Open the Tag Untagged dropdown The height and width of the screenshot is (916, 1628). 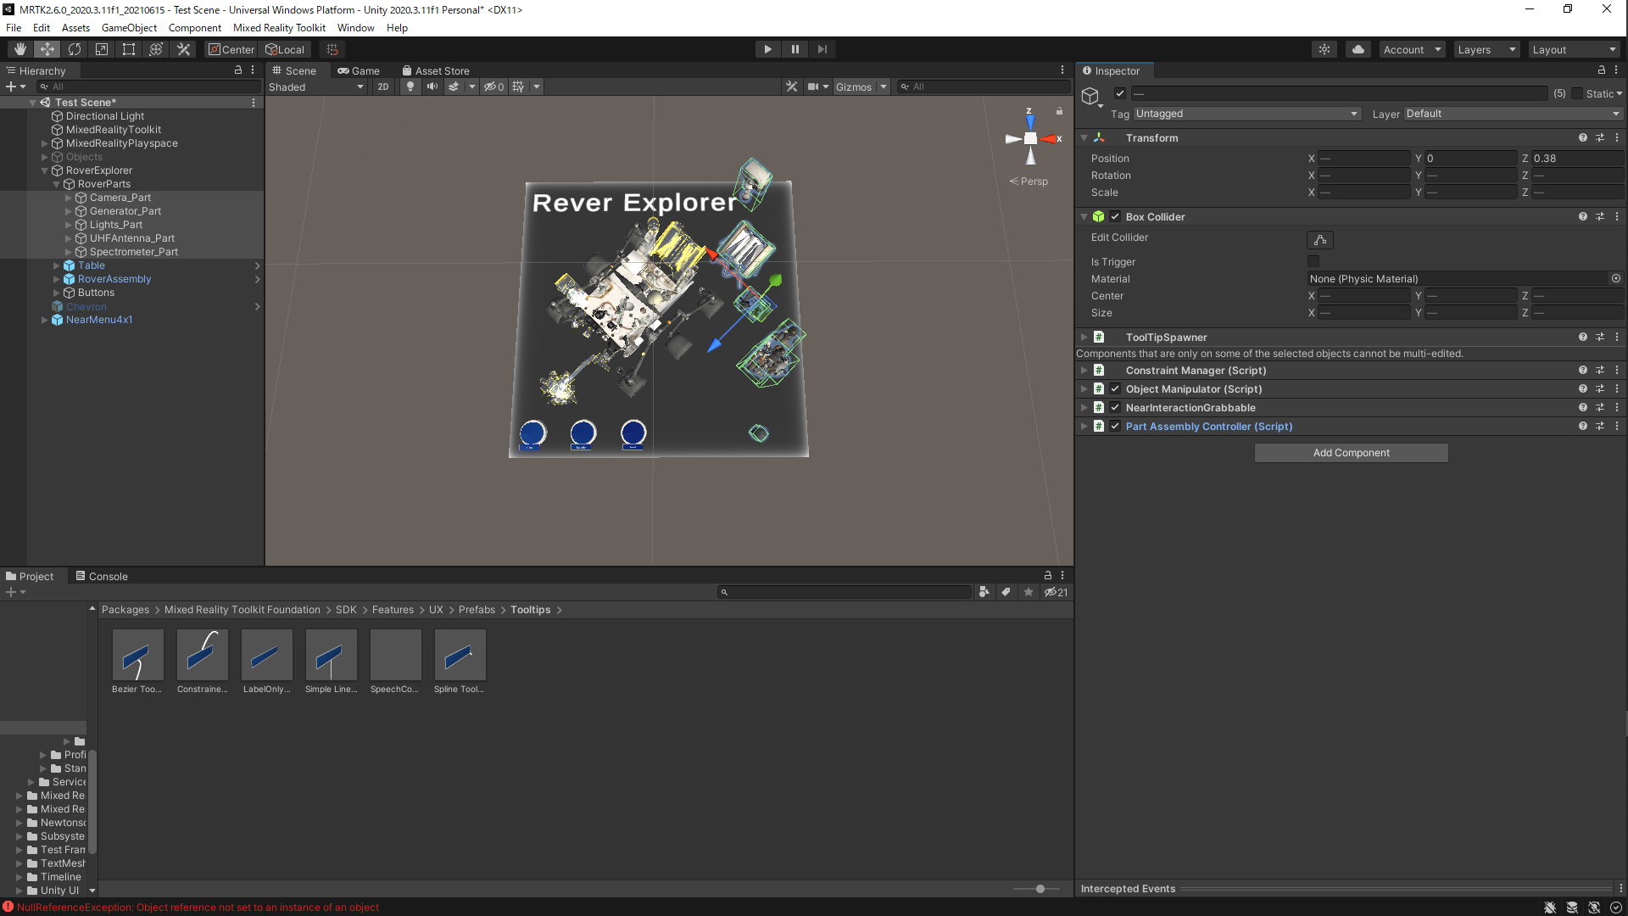coord(1246,114)
